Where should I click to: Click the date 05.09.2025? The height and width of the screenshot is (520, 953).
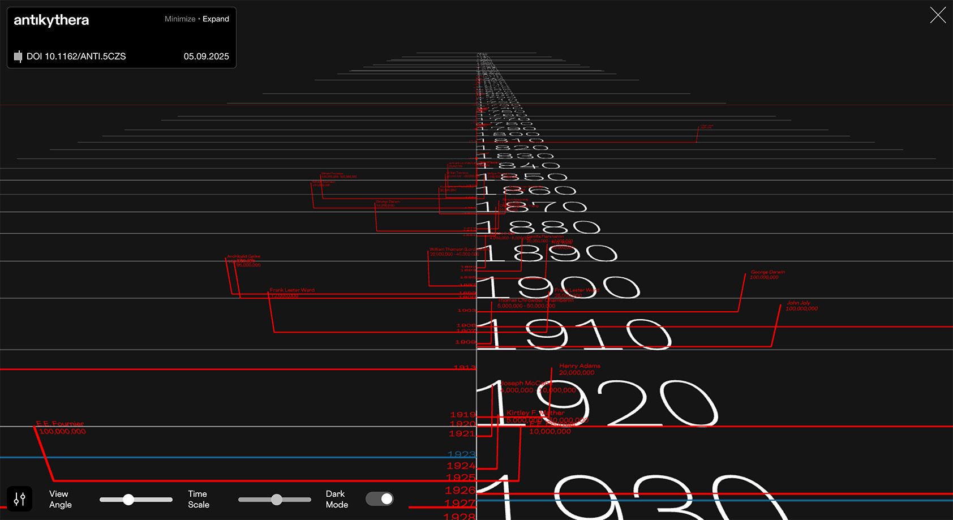(x=207, y=56)
